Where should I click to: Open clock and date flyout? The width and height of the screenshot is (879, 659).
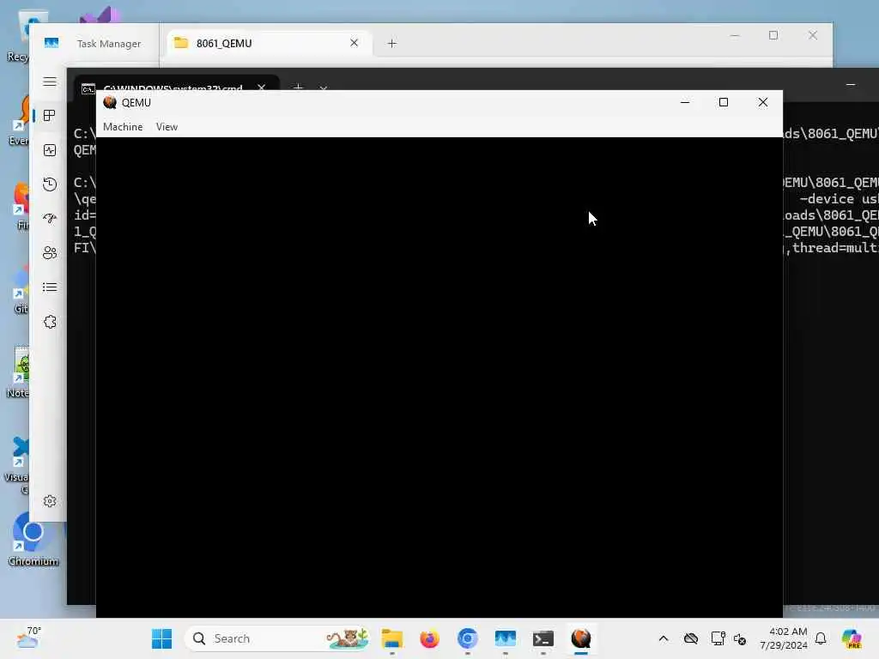tap(784, 638)
